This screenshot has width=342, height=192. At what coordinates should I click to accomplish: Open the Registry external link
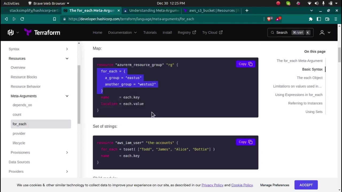(x=187, y=33)
